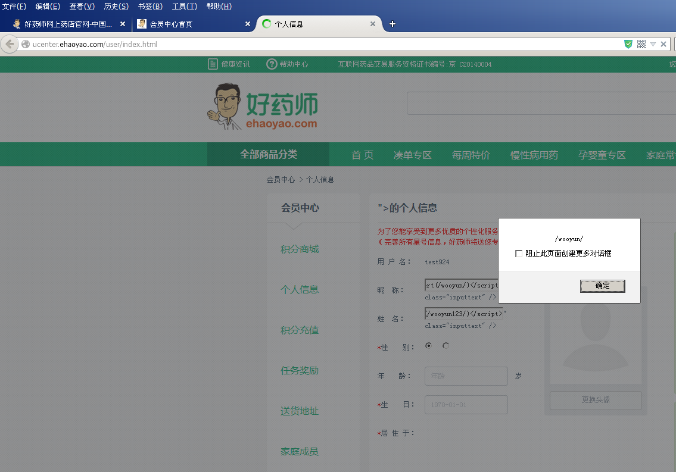
Task: Expand the address bar dropdown arrow
Action: tap(653, 45)
